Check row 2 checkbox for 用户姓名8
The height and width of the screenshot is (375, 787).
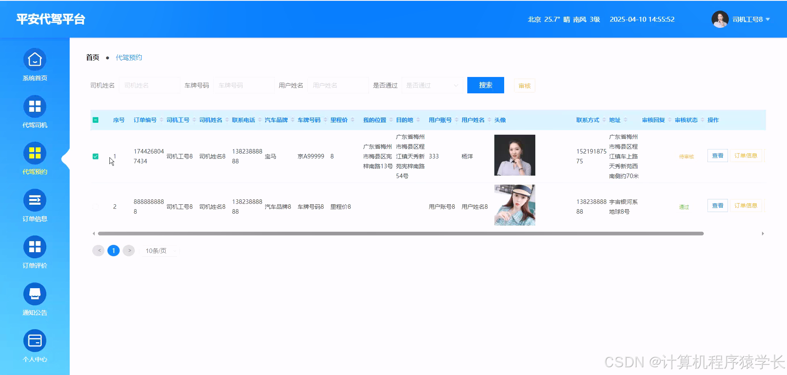[x=96, y=207]
